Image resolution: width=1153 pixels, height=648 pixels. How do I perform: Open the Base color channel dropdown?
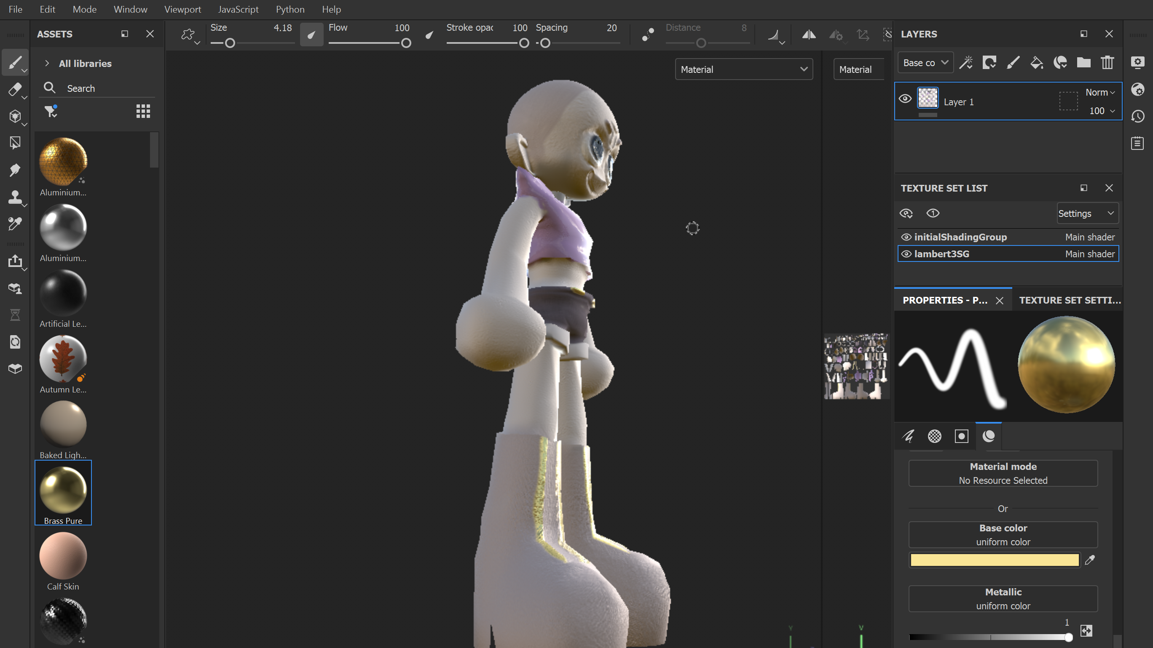925,63
